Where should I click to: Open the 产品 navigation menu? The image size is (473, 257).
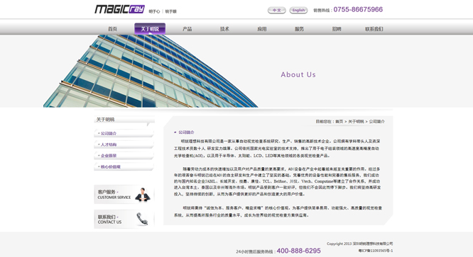click(187, 29)
